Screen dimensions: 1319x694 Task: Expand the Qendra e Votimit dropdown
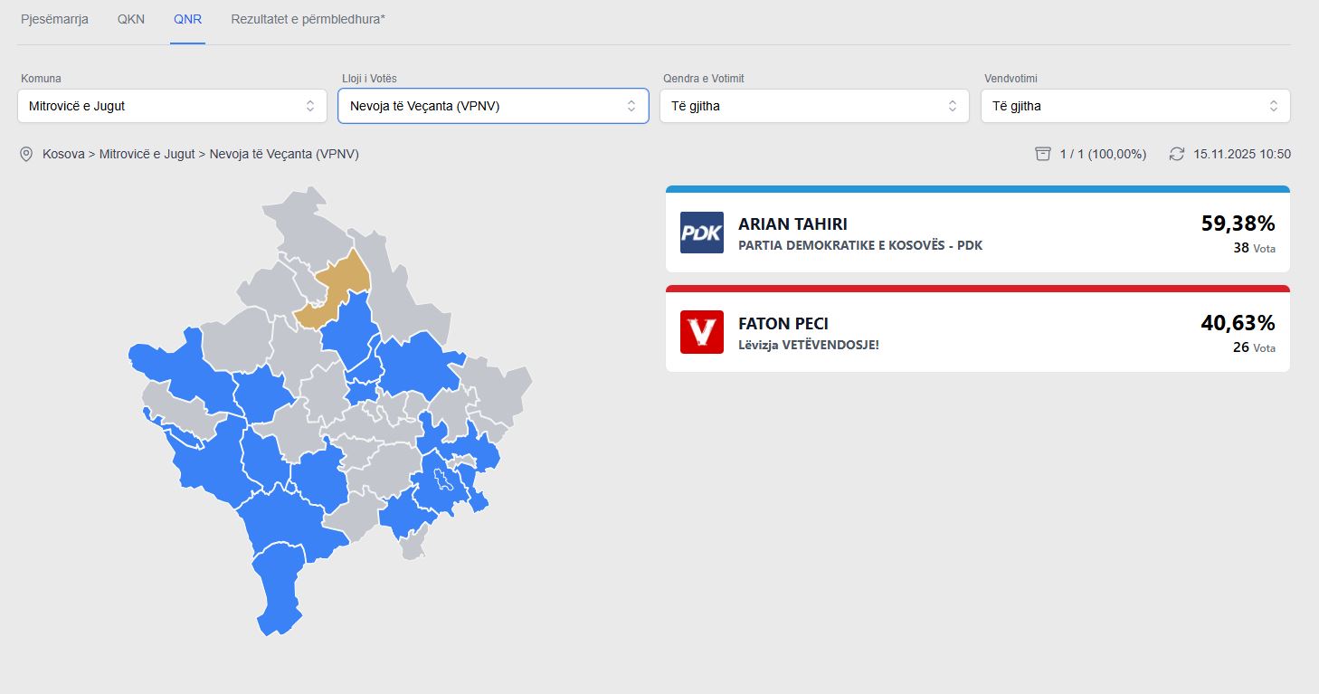click(x=814, y=106)
